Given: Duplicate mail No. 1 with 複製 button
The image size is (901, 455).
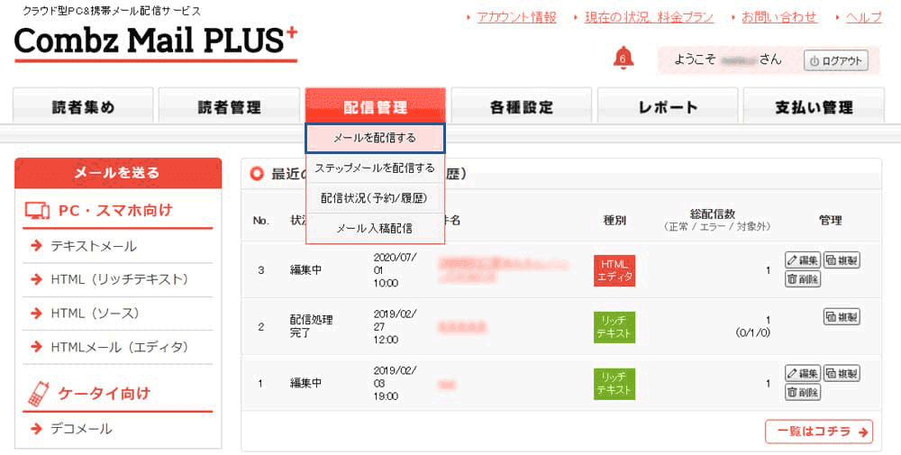Looking at the screenshot, I should [x=842, y=373].
